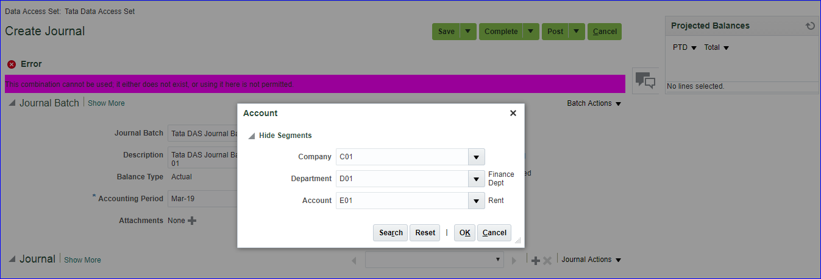Go to previous journal with left arrow
This screenshot has width=821, height=279.
(354, 260)
